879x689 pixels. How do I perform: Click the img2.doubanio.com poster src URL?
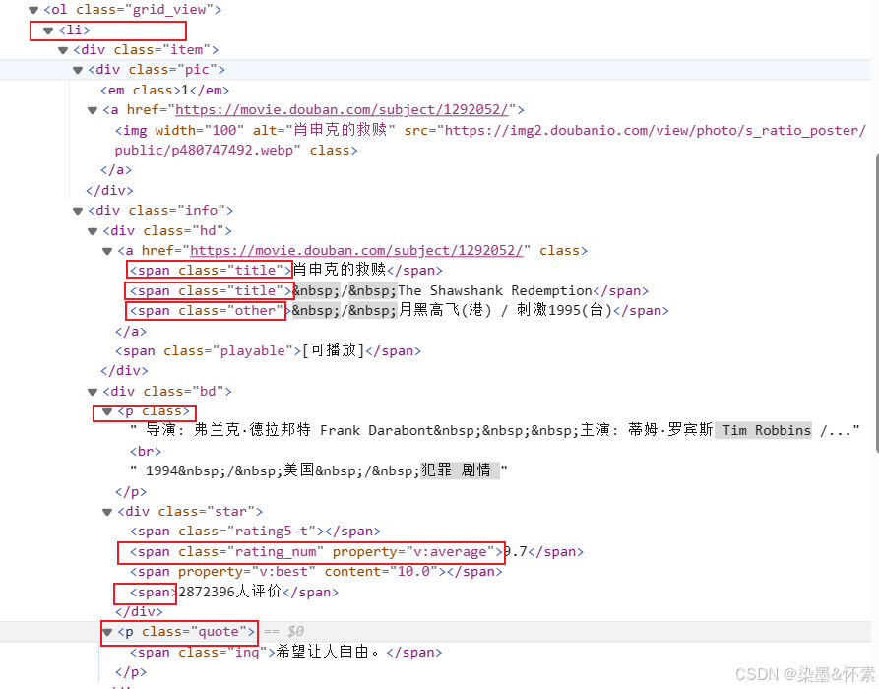click(x=655, y=131)
